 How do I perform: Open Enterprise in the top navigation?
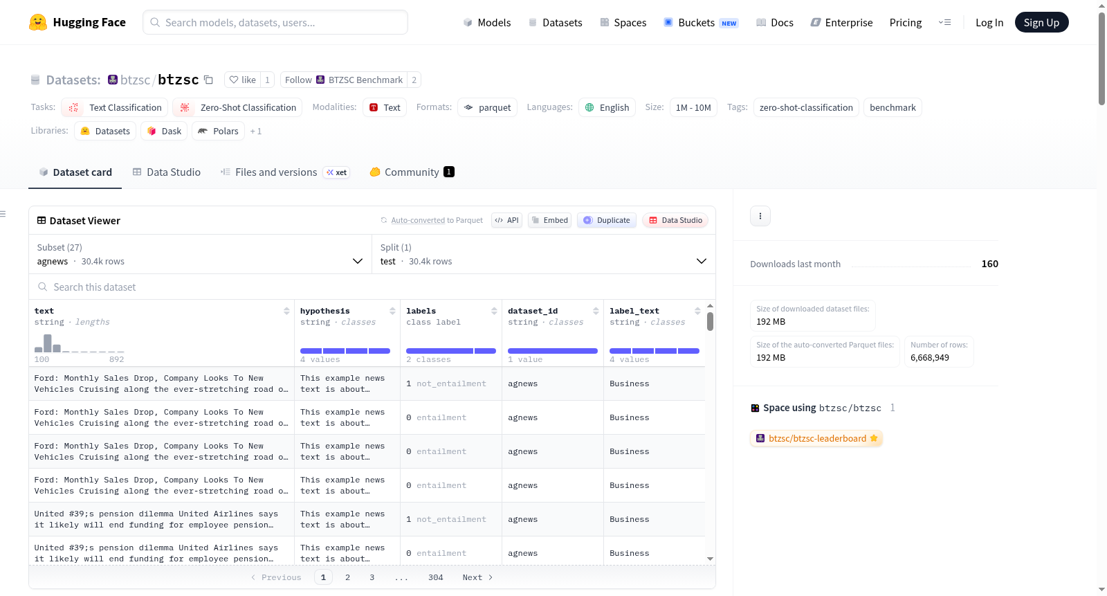(x=841, y=22)
